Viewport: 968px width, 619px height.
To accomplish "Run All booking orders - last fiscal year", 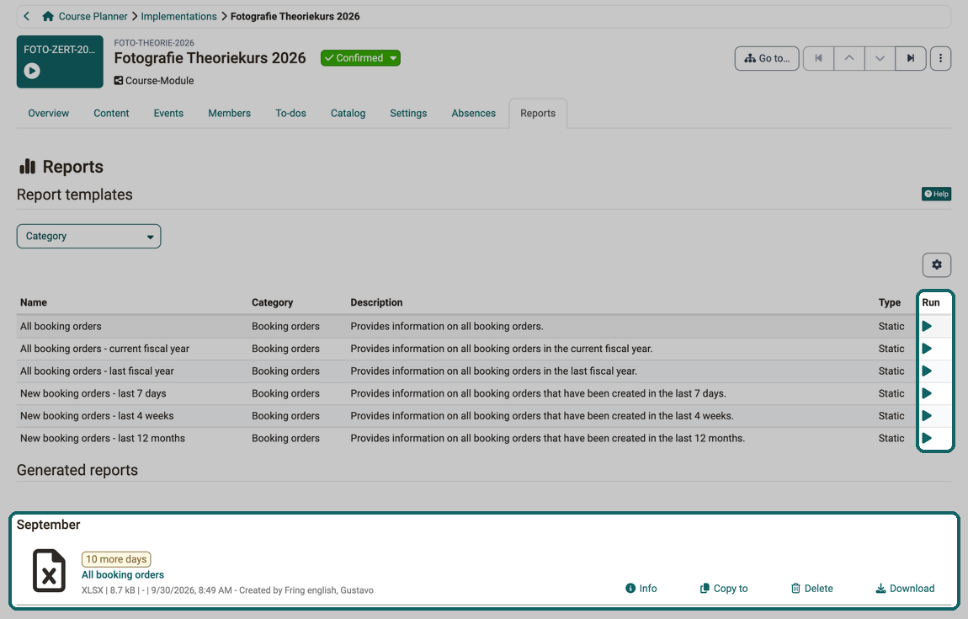I will (x=927, y=371).
